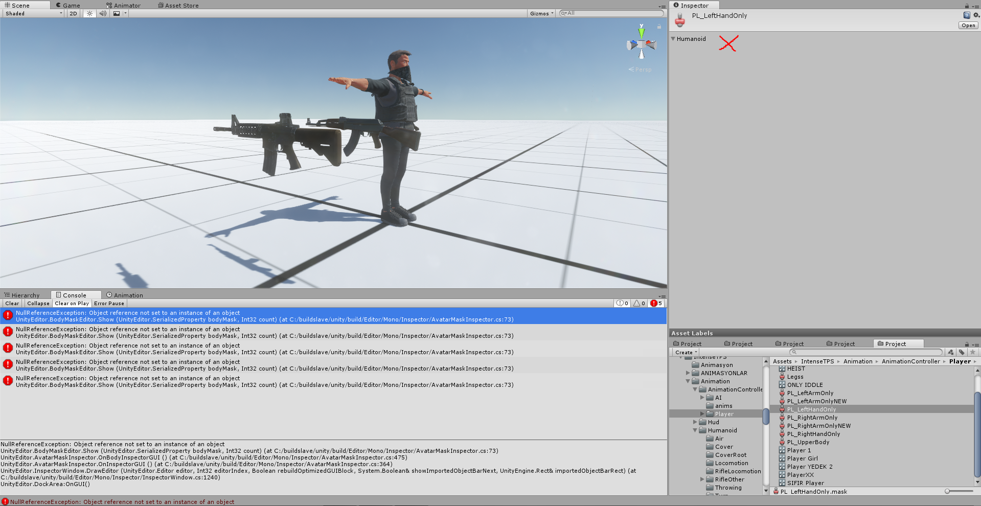Image resolution: width=981 pixels, height=506 pixels.
Task: Open the Create dropdown in Project
Action: click(685, 352)
